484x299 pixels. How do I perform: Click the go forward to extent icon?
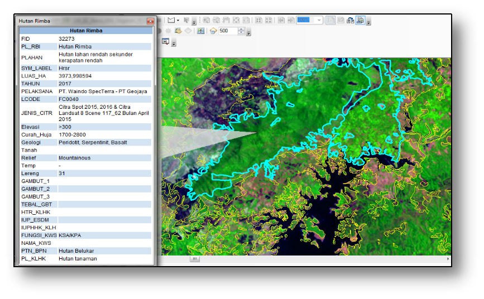pos(291,20)
